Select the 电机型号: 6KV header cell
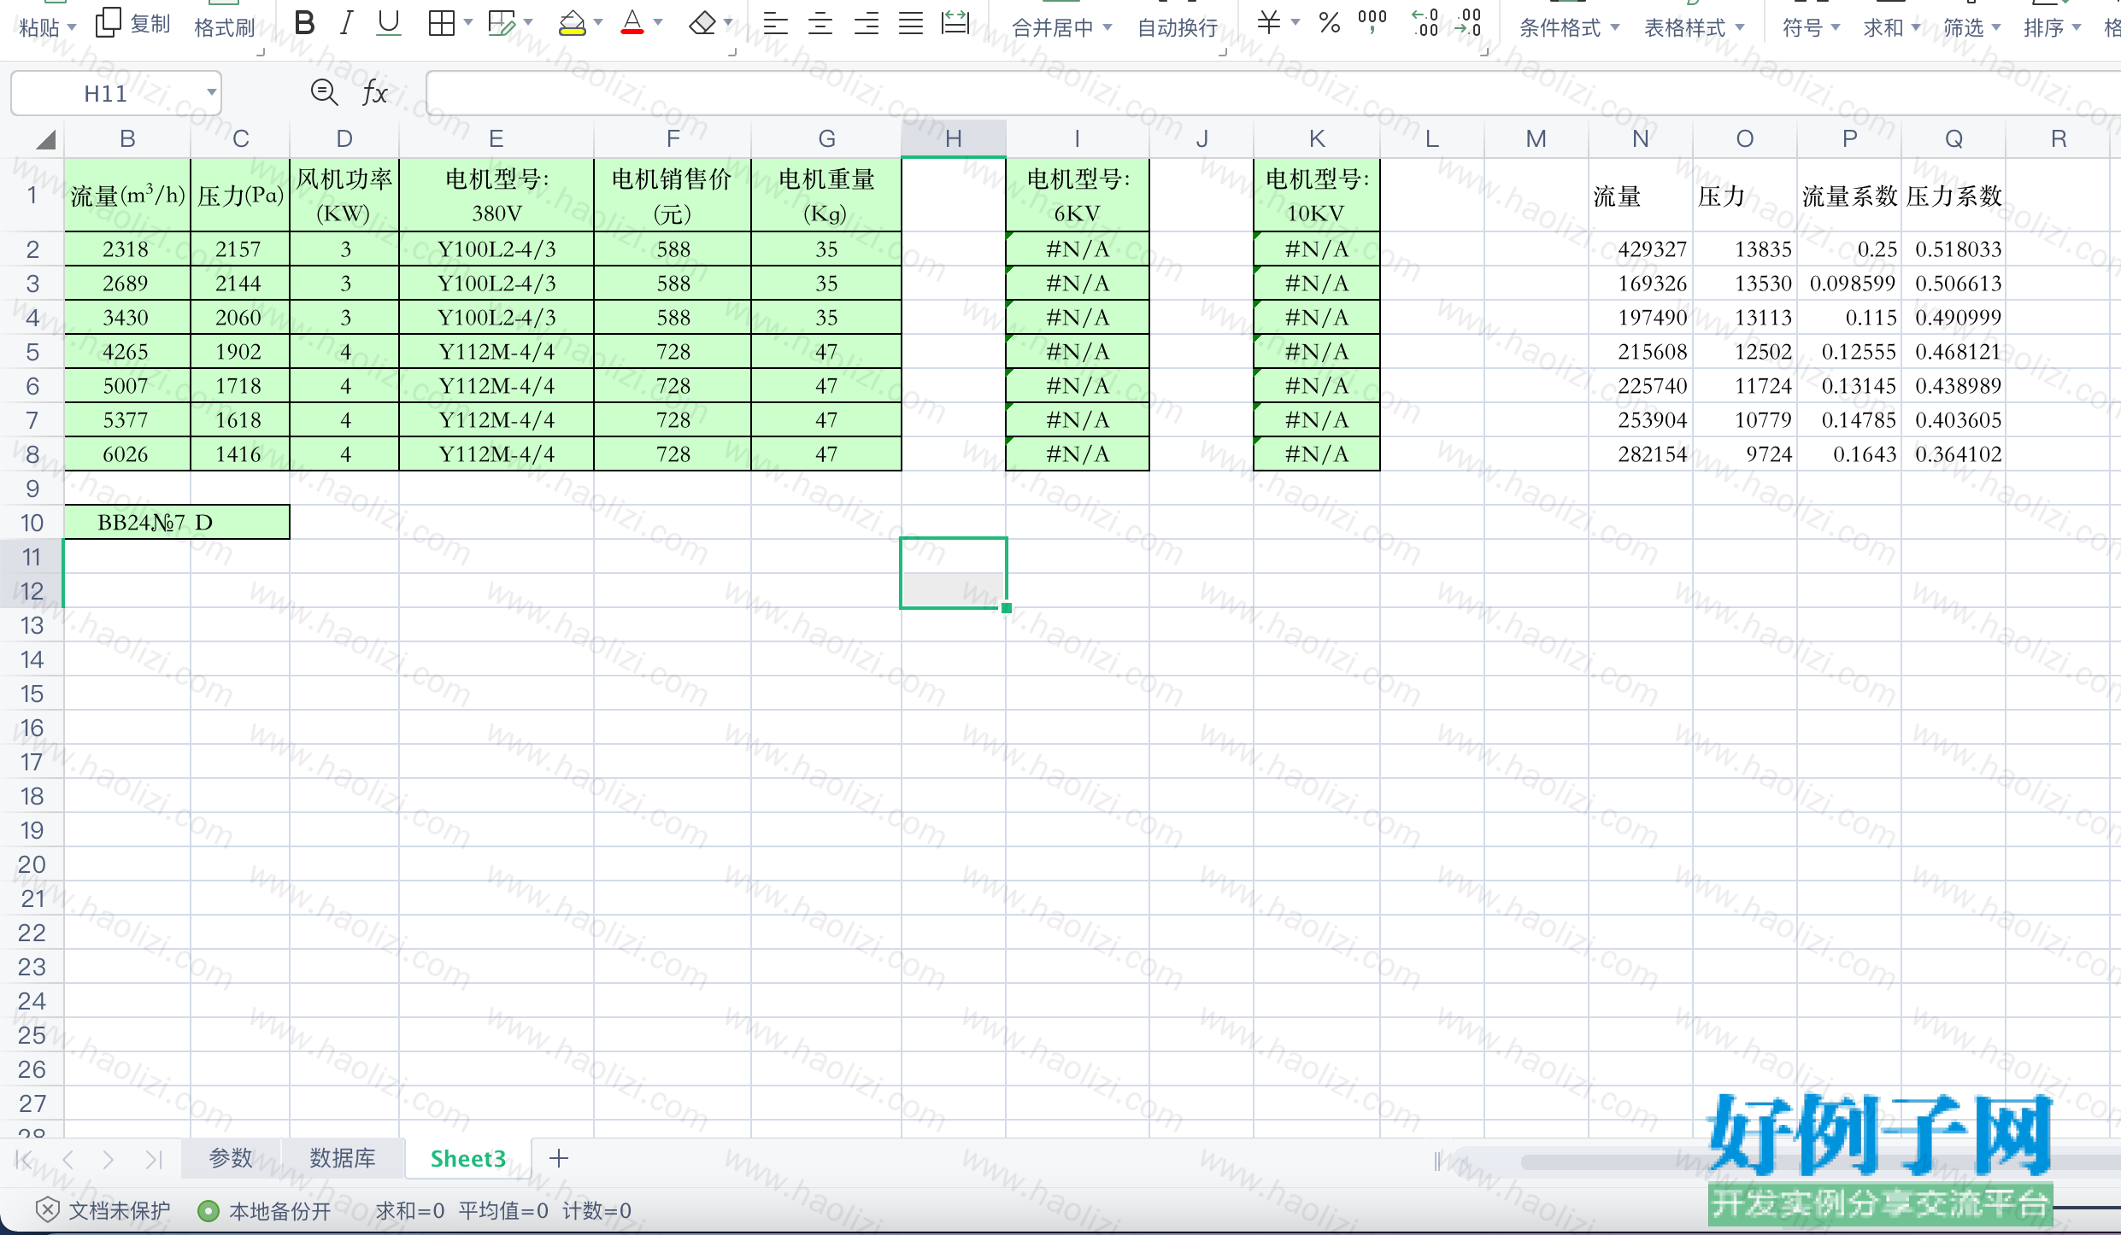Screen dimensions: 2121x1235 1078,196
